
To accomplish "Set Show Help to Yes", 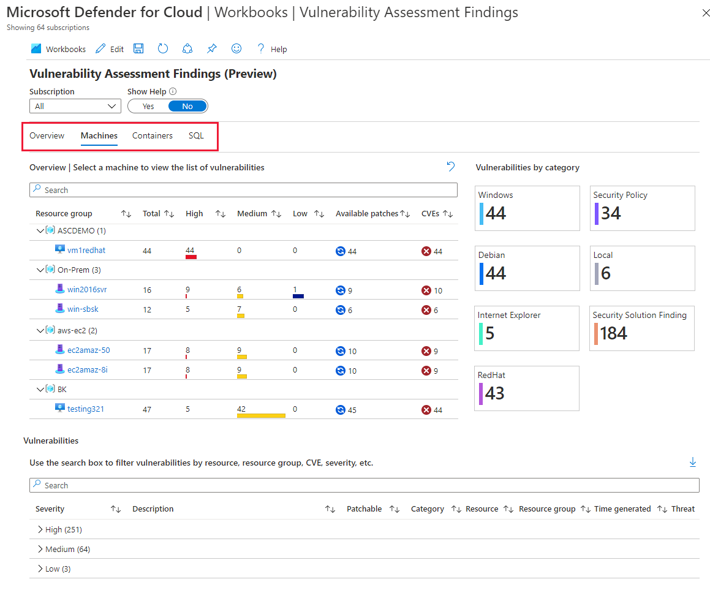I will tap(147, 105).
